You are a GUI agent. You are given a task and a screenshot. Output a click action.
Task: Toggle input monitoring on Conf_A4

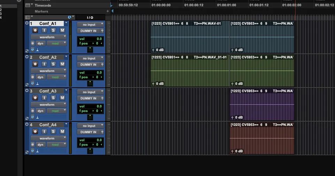(44, 131)
